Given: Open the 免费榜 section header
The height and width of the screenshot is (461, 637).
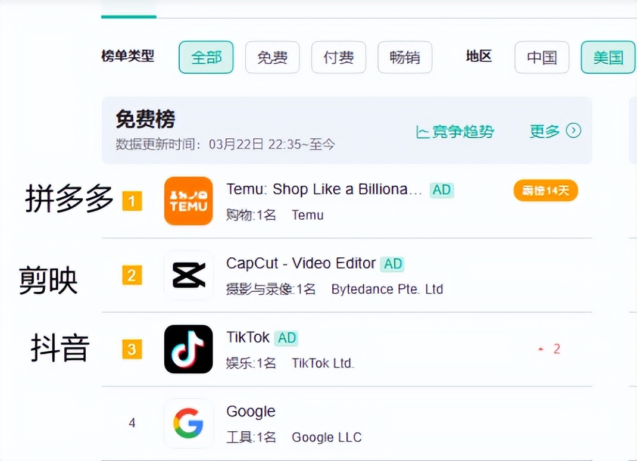Looking at the screenshot, I should 145,119.
